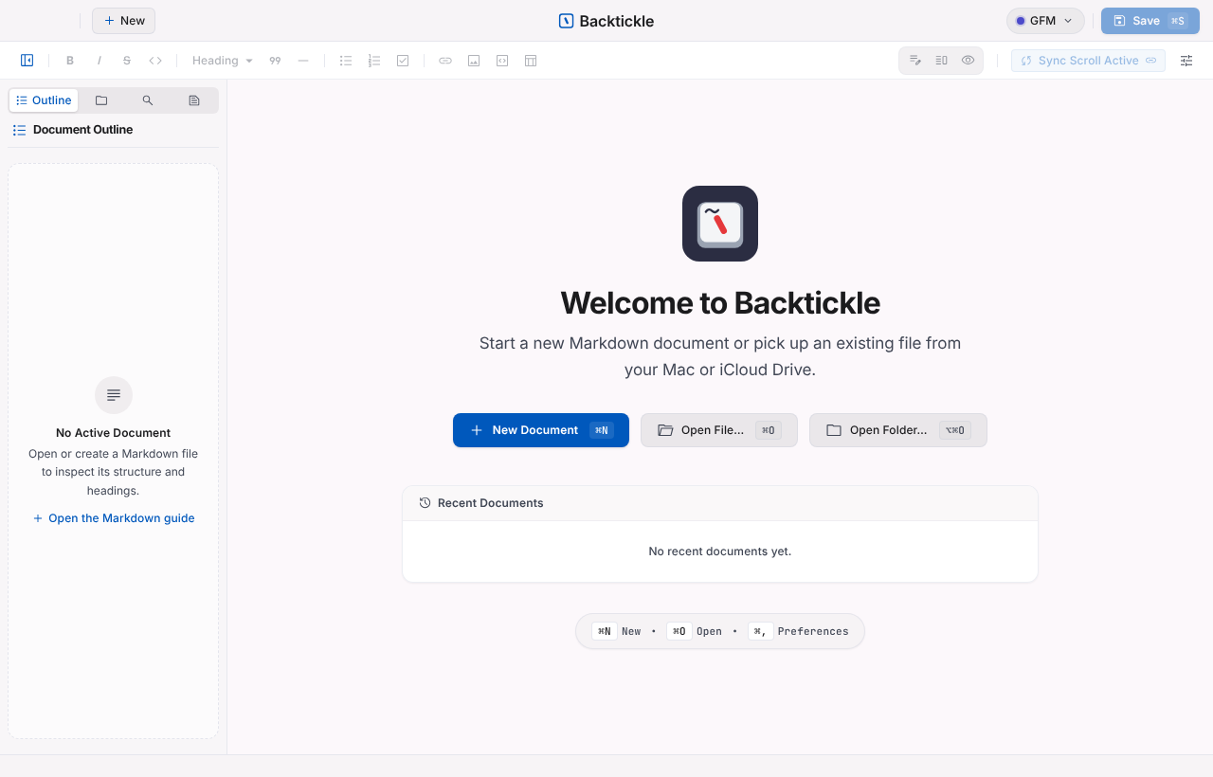Screen dimensions: 1213x777
Task: Click the Save button
Action: [x=1150, y=21]
